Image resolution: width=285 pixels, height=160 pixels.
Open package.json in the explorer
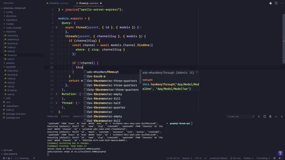tap(13, 118)
